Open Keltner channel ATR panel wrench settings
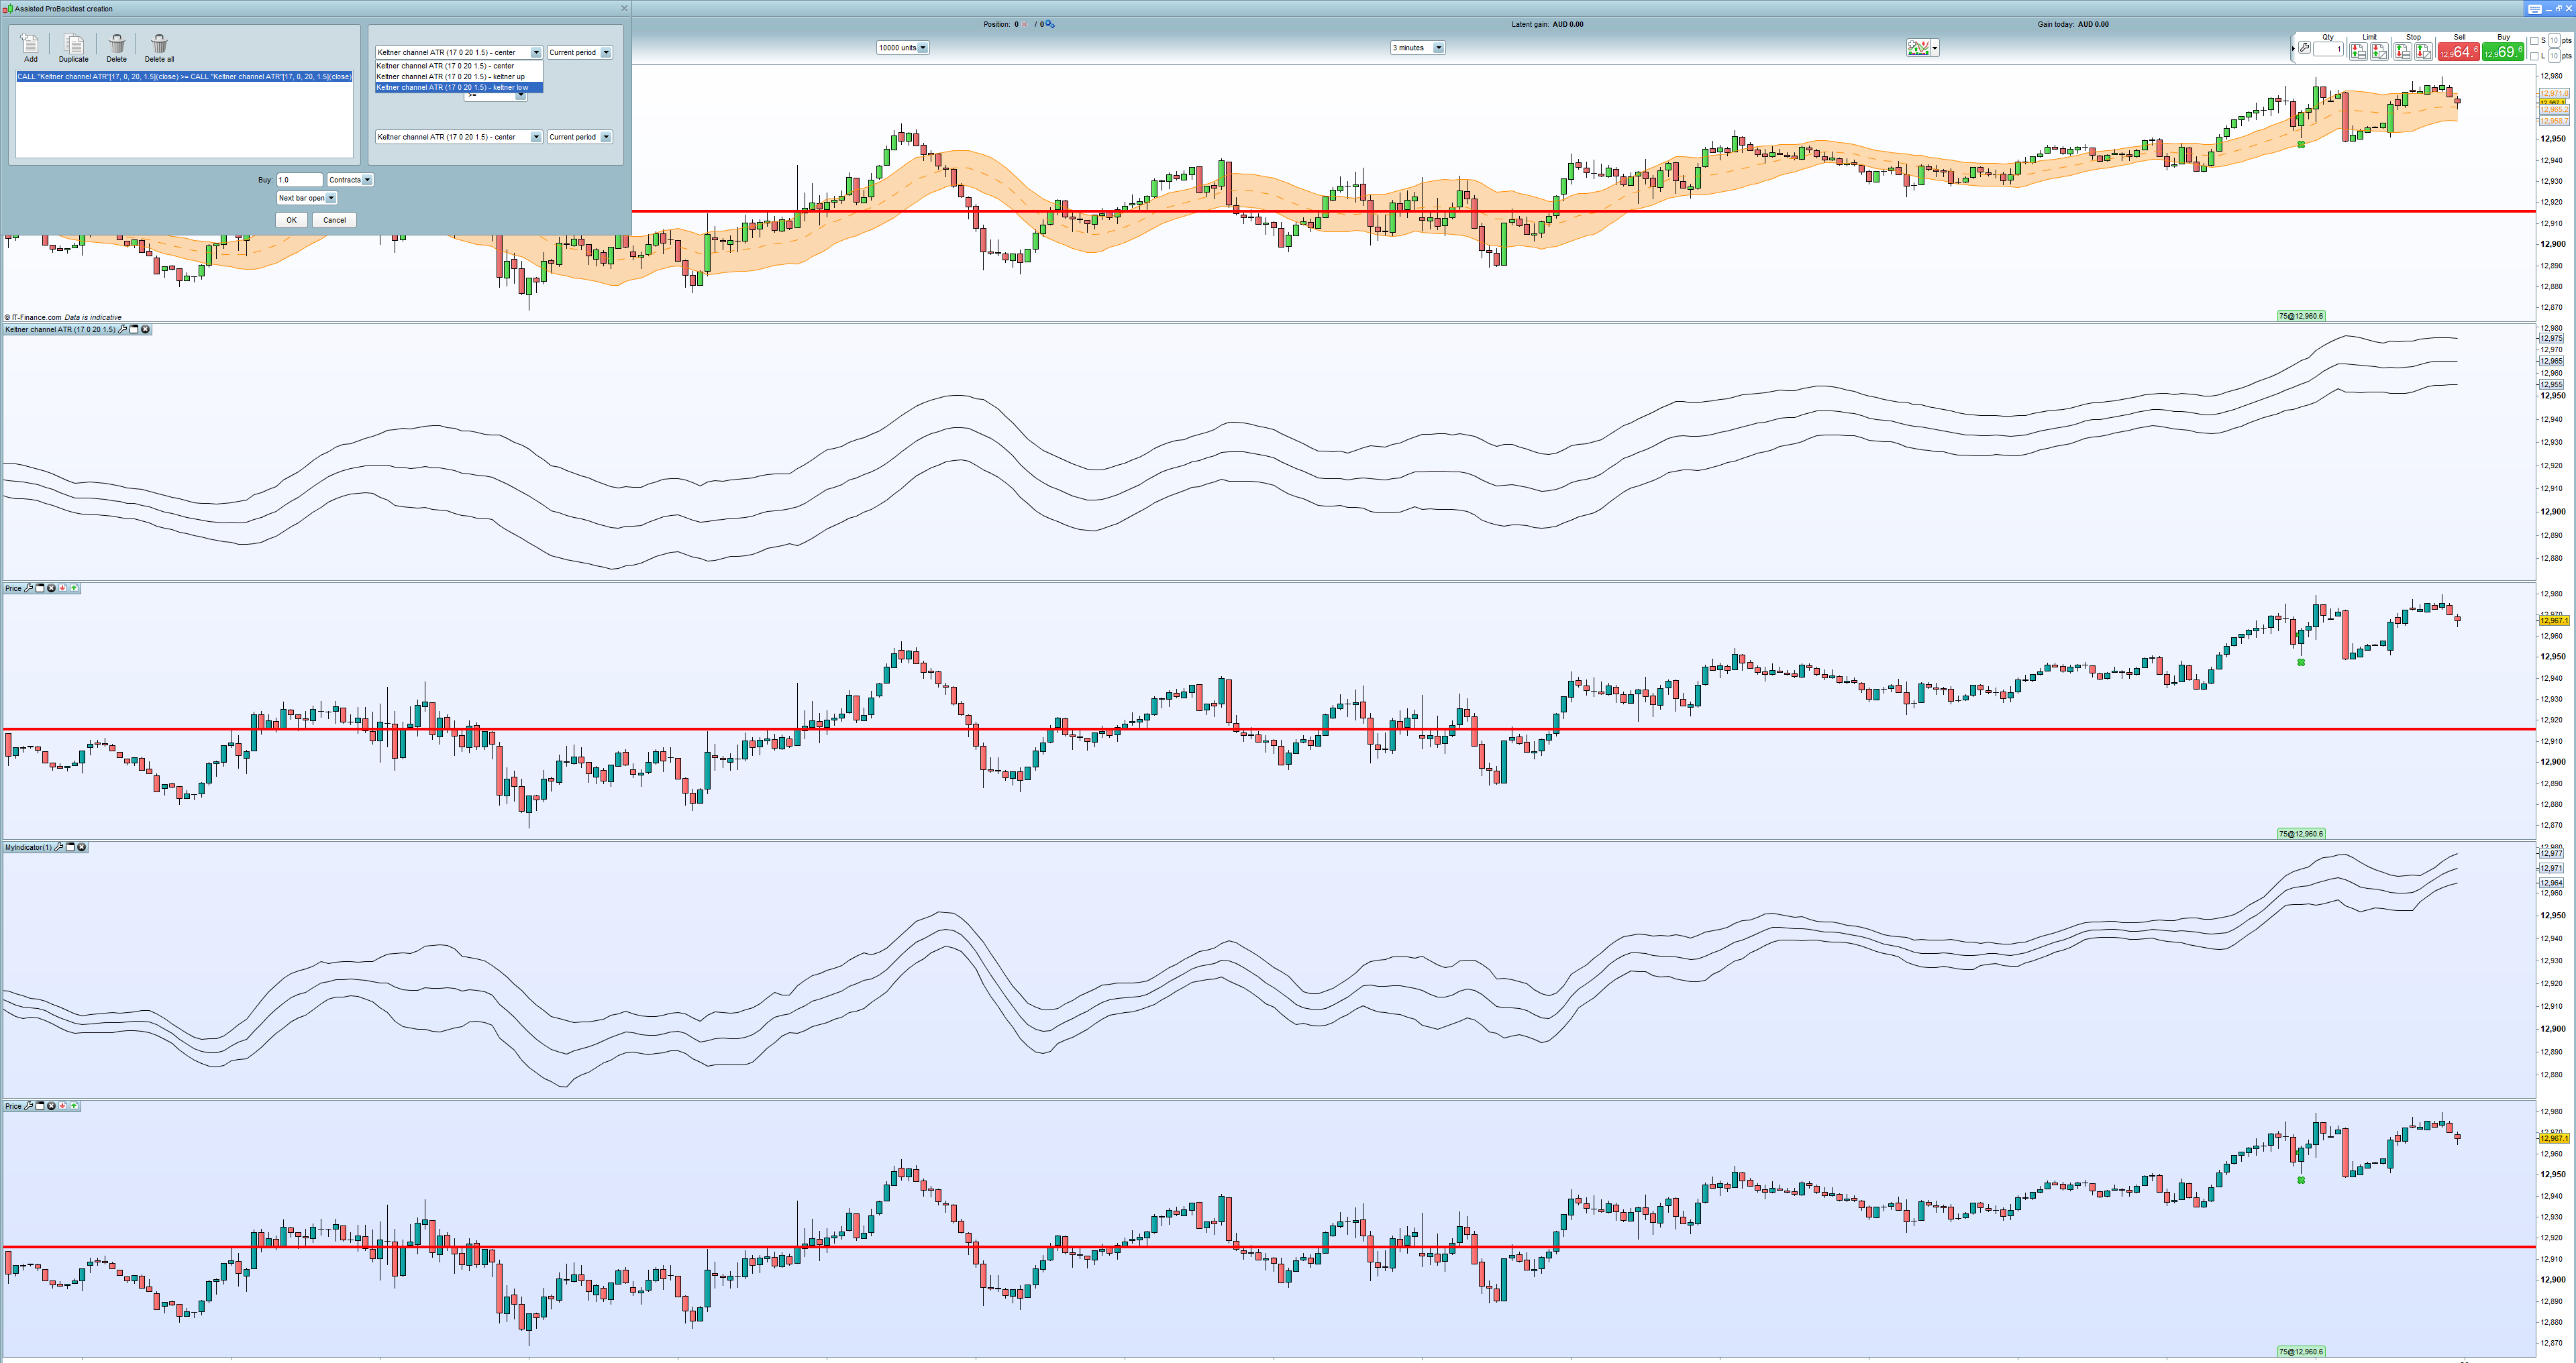The width and height of the screenshot is (2576, 1363). coord(123,330)
